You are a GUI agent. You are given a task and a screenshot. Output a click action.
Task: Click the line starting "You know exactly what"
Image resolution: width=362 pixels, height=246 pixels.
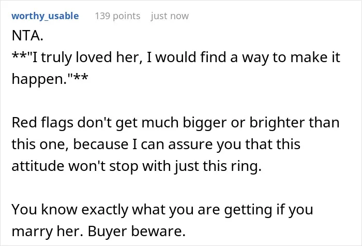pos(162,209)
